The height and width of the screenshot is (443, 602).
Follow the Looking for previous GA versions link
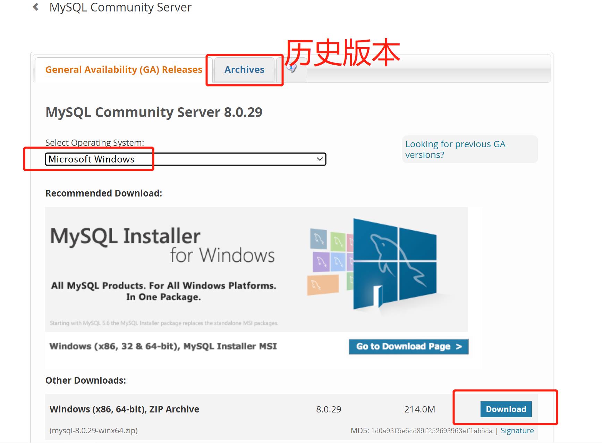point(455,149)
